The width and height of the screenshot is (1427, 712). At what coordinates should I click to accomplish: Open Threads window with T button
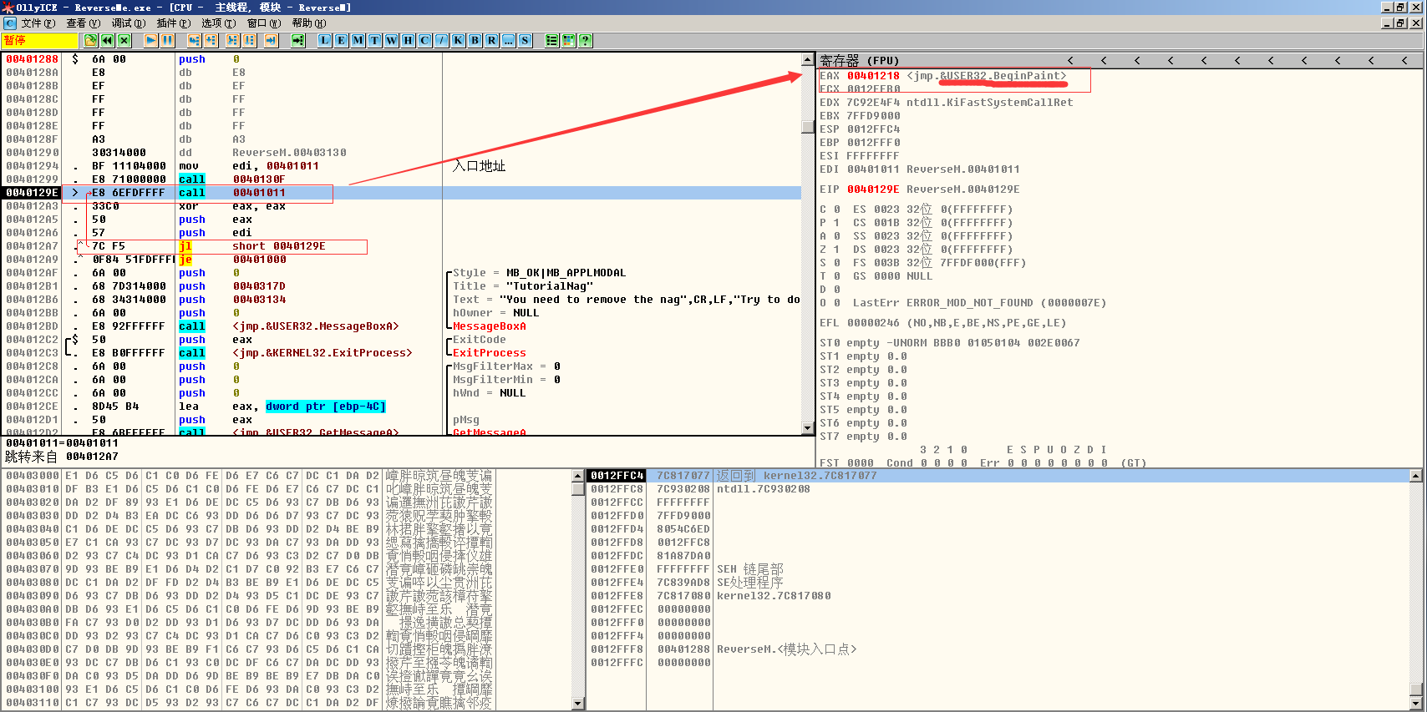(x=374, y=40)
